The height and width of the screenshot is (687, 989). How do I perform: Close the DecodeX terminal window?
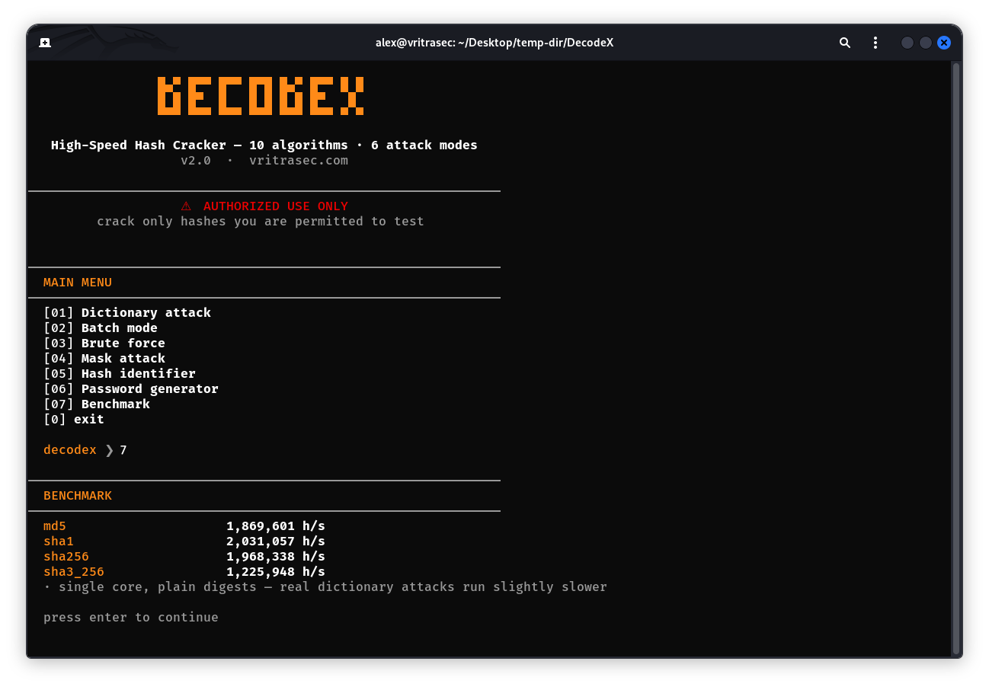944,43
